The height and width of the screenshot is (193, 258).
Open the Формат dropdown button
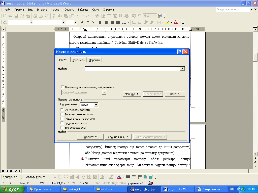point(90,137)
